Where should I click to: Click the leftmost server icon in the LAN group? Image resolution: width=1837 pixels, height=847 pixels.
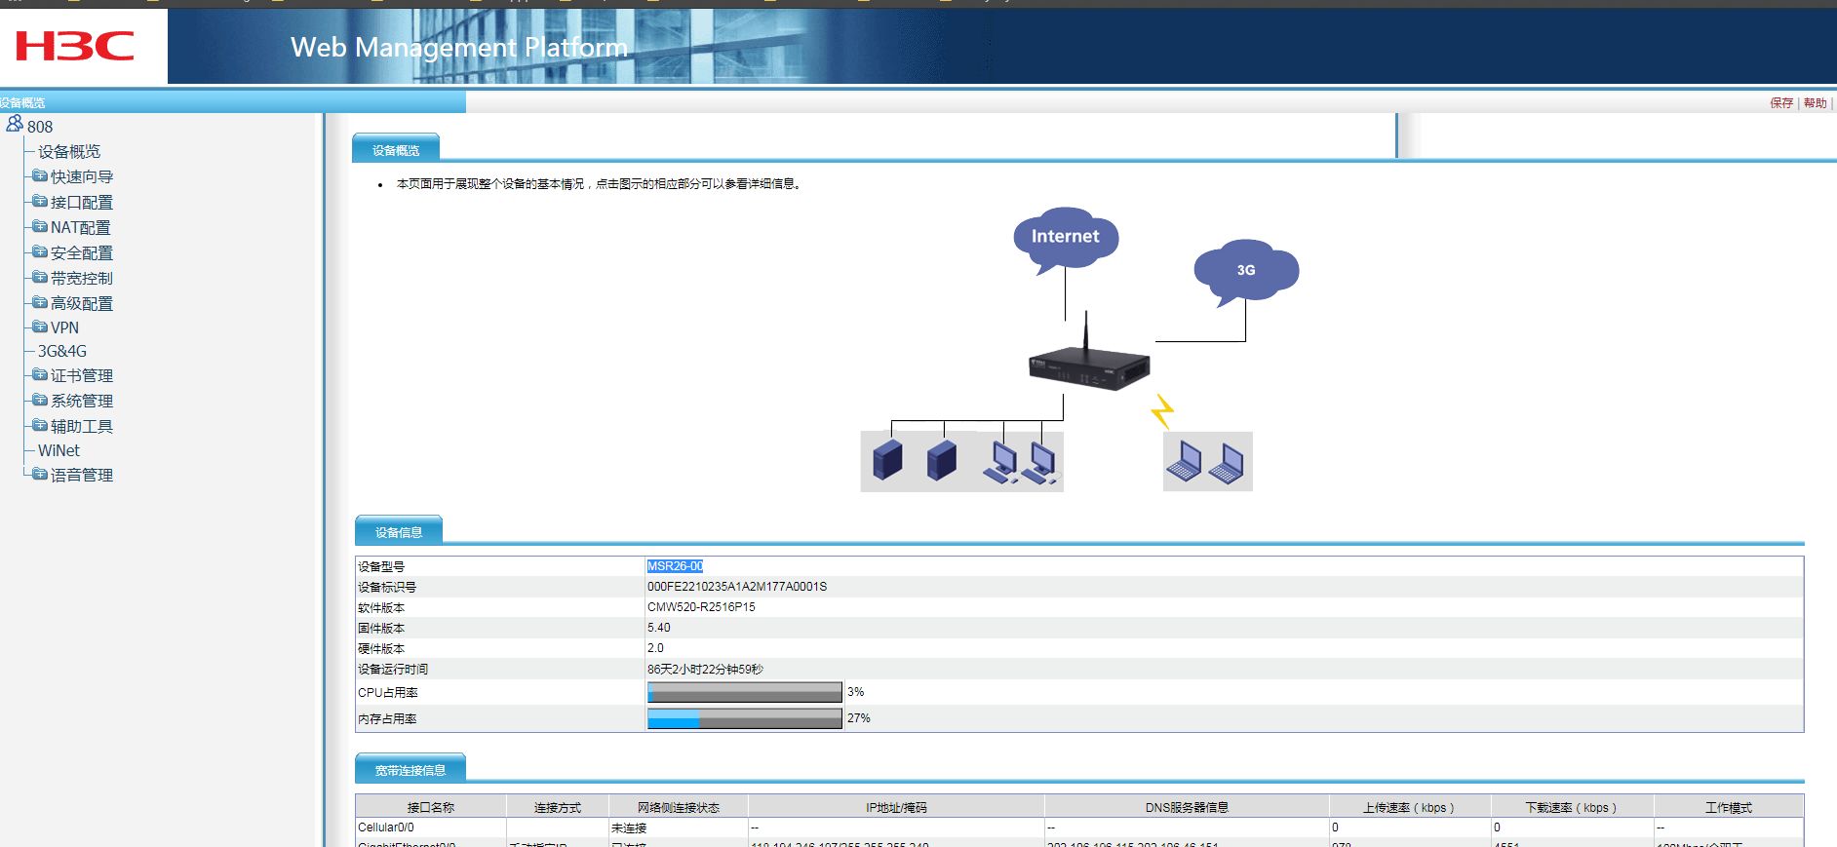(x=887, y=460)
